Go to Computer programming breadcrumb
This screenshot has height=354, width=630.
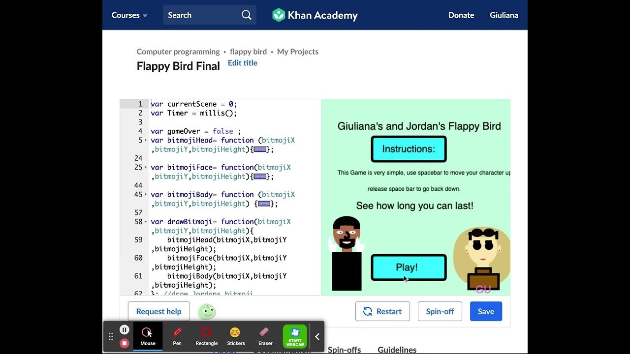point(178,52)
